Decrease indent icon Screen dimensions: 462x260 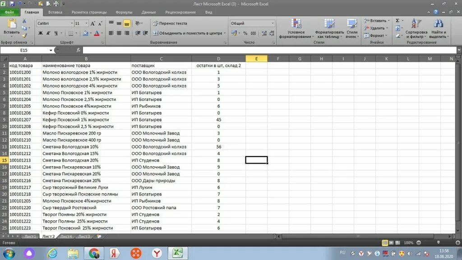coord(138,33)
